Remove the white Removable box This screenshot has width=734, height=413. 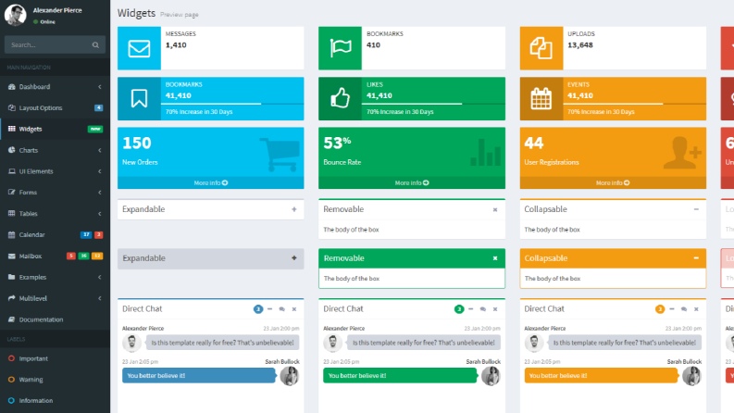pos(495,210)
